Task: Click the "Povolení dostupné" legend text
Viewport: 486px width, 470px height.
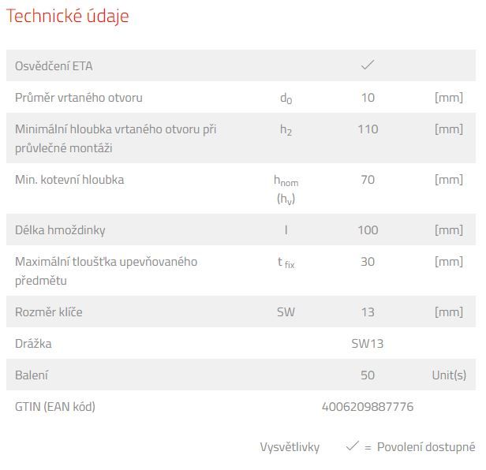Action: [426, 447]
